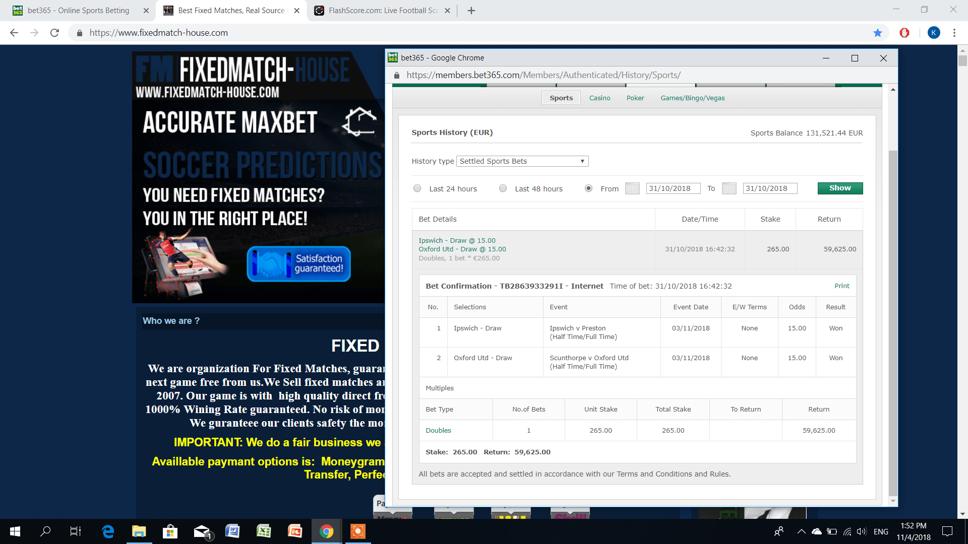Open File Explorer from taskbar
Image resolution: width=968 pixels, height=544 pixels.
[139, 531]
